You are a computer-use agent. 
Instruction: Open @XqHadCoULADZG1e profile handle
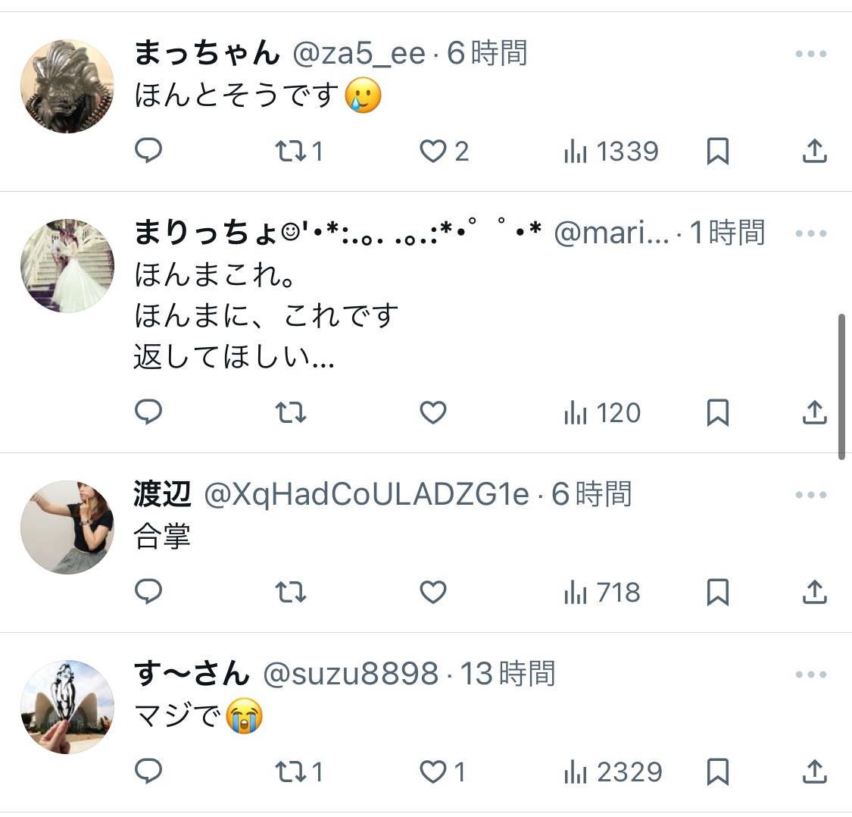[x=367, y=495]
